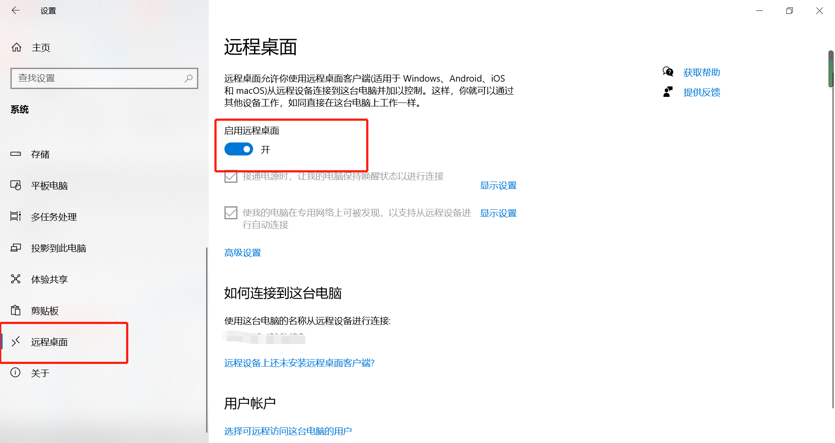Click the search magnifier icon
The height and width of the screenshot is (443, 835).
tap(188, 78)
